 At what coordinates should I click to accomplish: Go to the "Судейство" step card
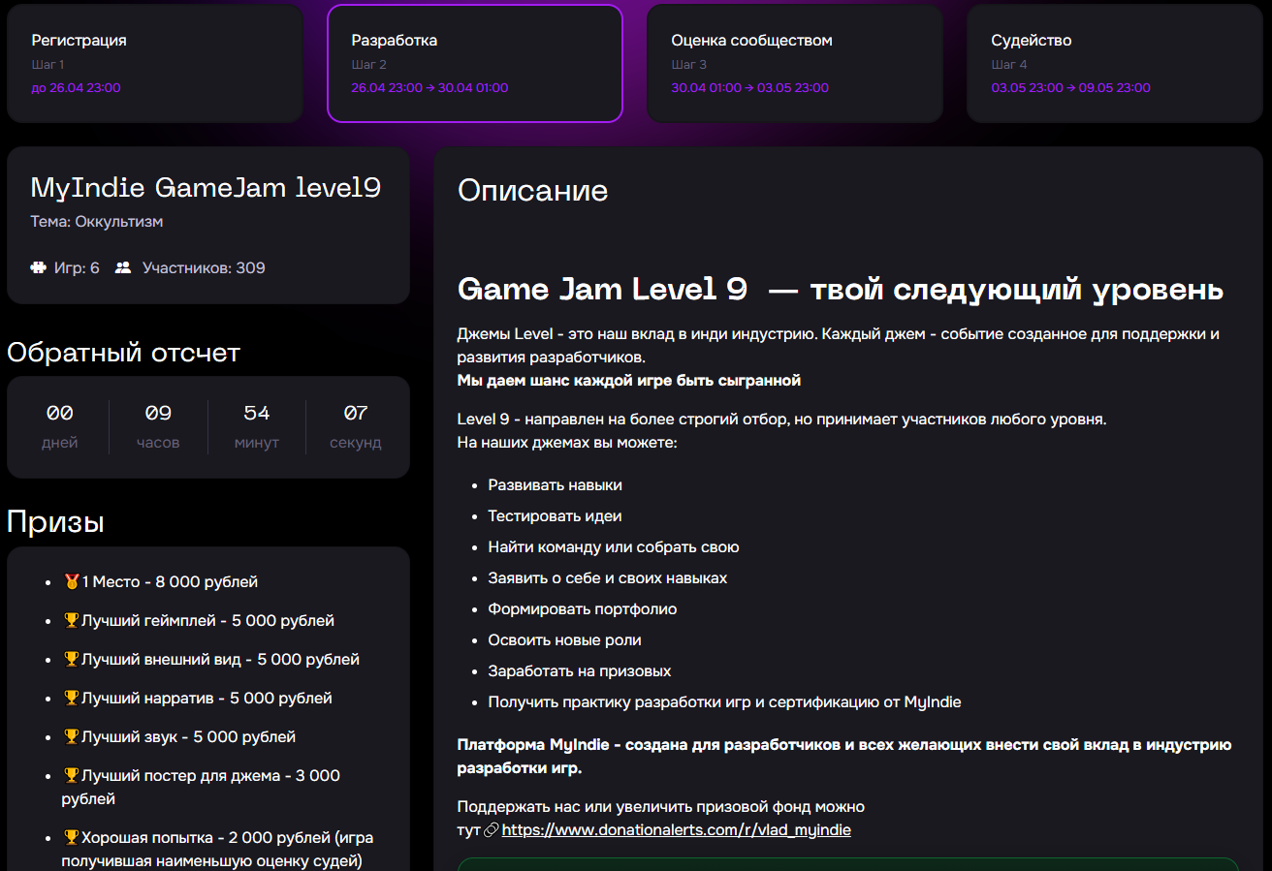(x=1115, y=64)
